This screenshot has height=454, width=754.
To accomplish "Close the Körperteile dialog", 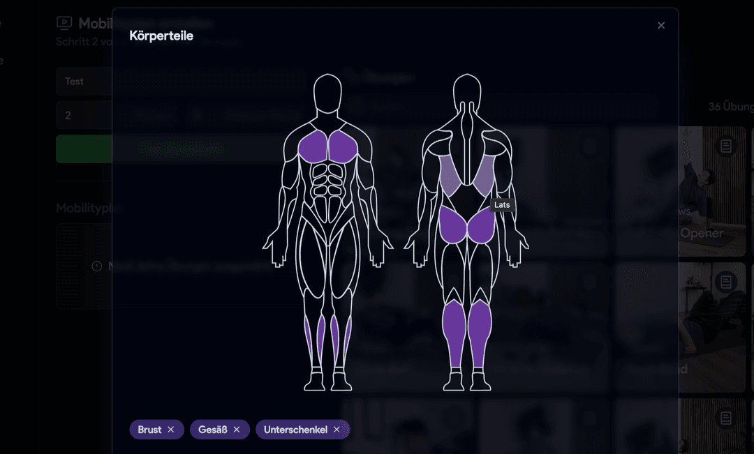I will [x=661, y=26].
